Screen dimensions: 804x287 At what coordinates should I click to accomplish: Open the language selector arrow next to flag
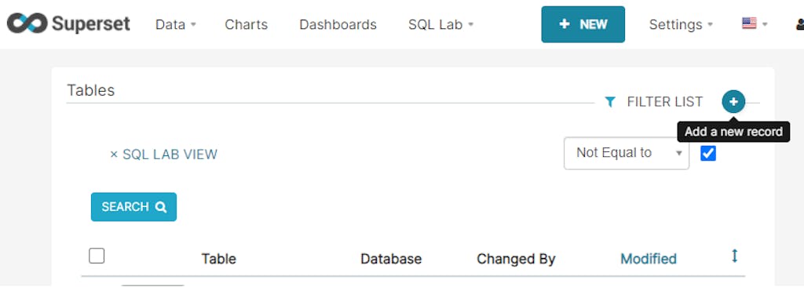pyautogui.click(x=765, y=24)
